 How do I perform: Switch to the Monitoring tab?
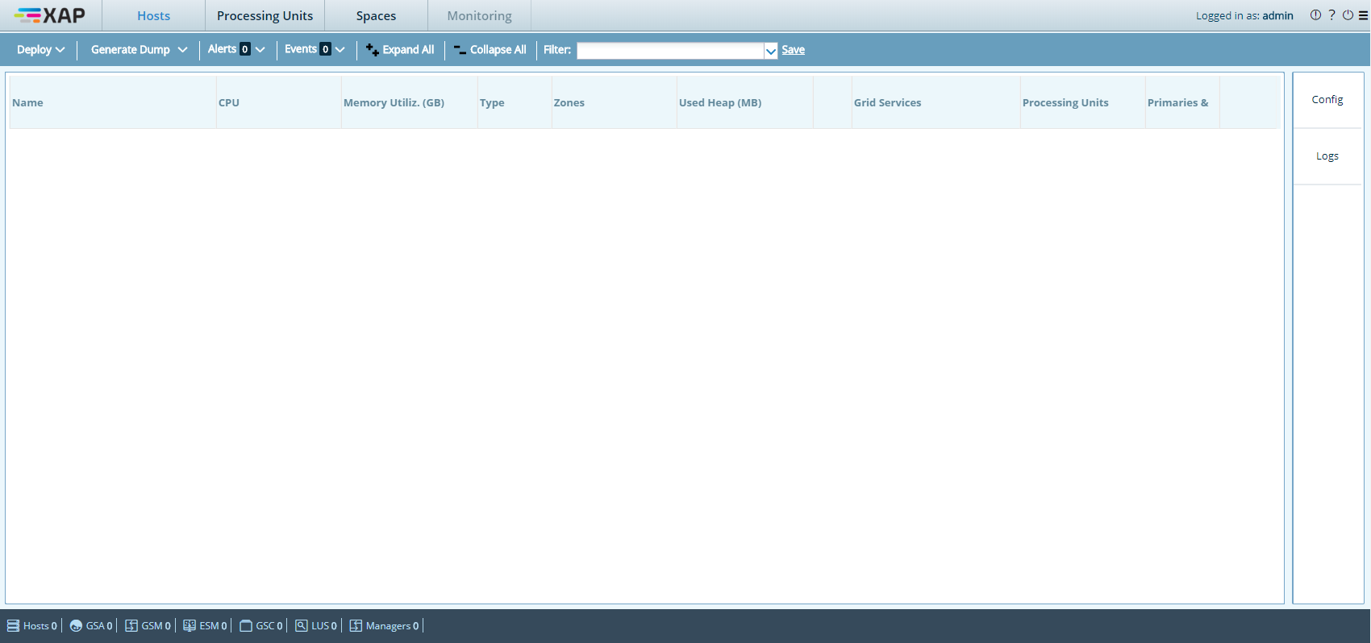click(479, 16)
